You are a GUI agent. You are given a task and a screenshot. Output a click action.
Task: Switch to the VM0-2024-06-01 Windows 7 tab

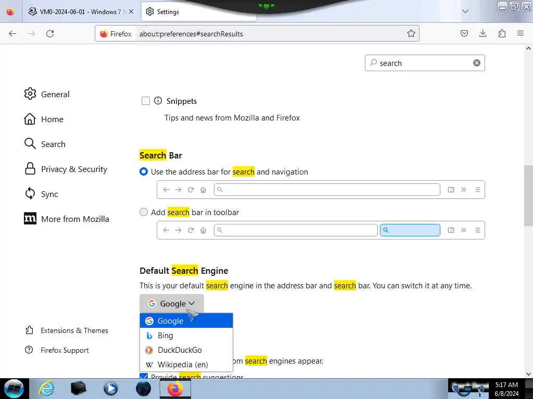point(81,11)
